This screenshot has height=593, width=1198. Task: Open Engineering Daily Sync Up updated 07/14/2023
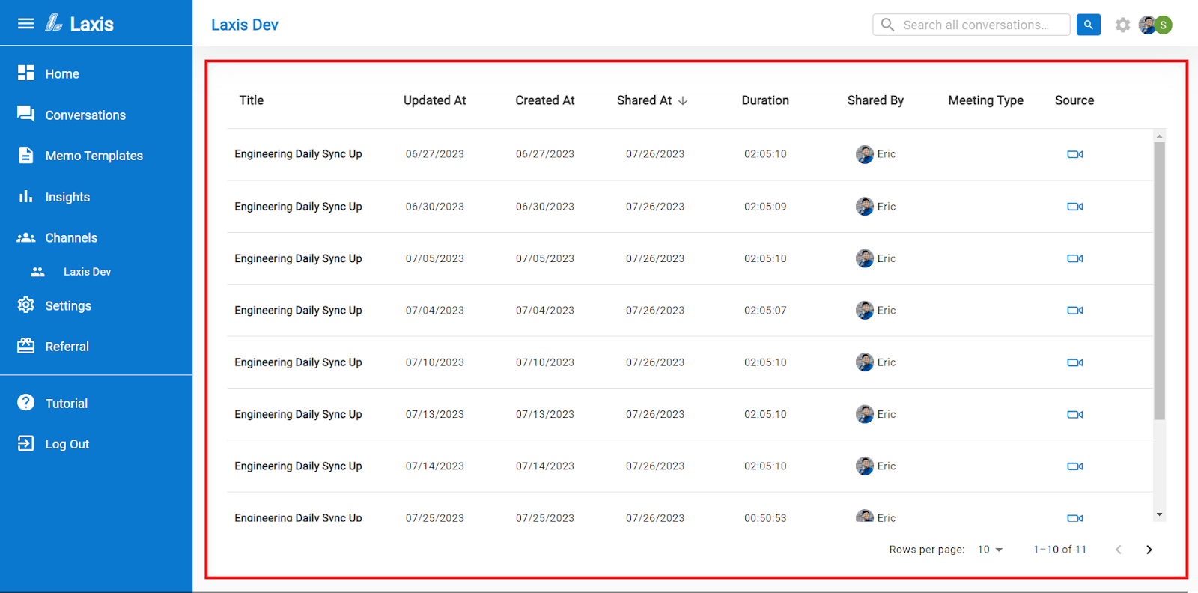click(x=298, y=466)
